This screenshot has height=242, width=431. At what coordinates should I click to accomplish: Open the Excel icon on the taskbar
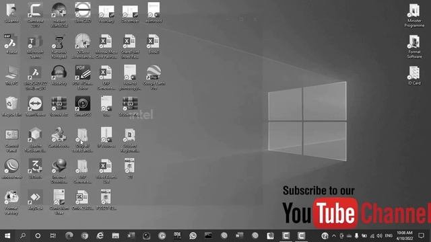click(131, 236)
